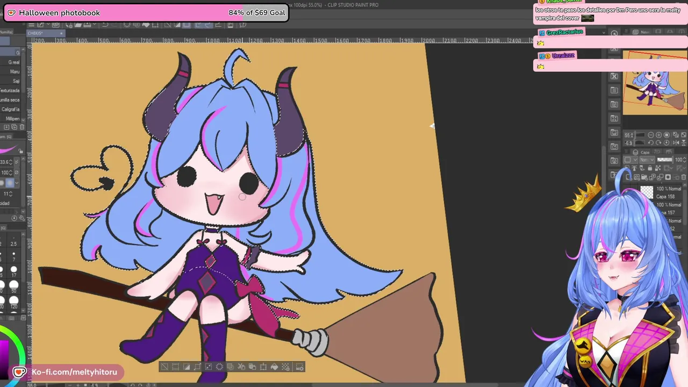Toggle Snap to grid in command bar
Image resolution: width=688 pixels, height=387 pixels.
point(218,25)
